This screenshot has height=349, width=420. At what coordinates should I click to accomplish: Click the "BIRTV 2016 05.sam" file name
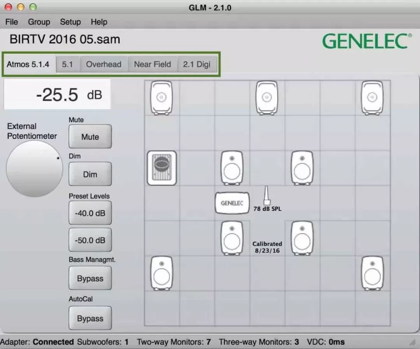tap(65, 39)
